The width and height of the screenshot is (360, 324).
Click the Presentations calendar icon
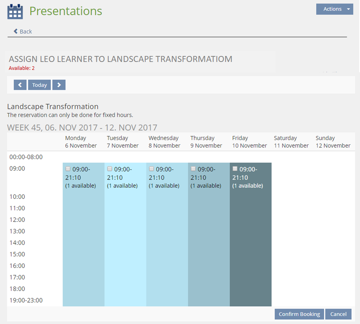tap(15, 12)
